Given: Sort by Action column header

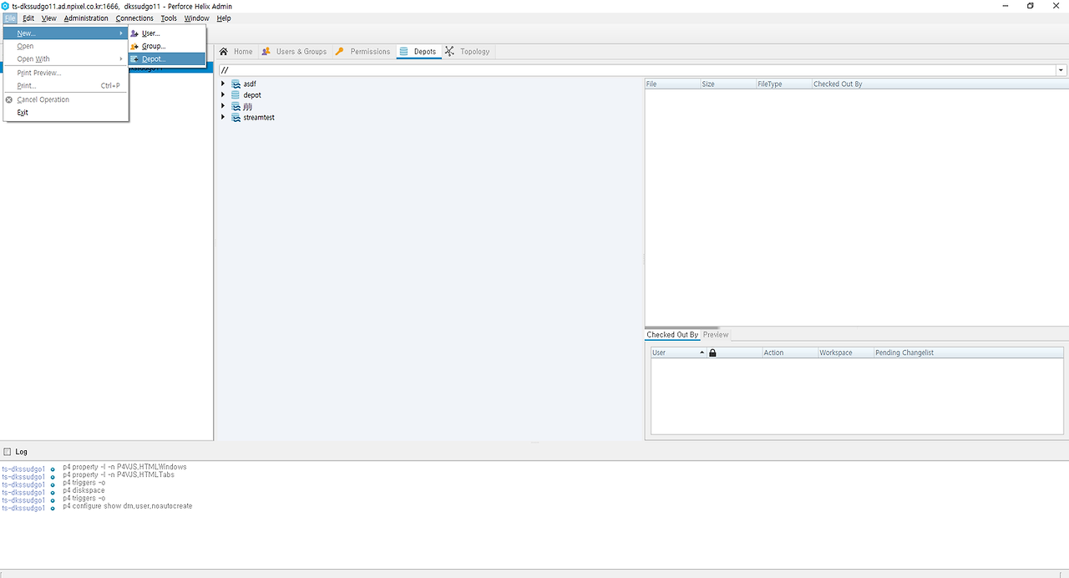Looking at the screenshot, I should click(x=789, y=353).
